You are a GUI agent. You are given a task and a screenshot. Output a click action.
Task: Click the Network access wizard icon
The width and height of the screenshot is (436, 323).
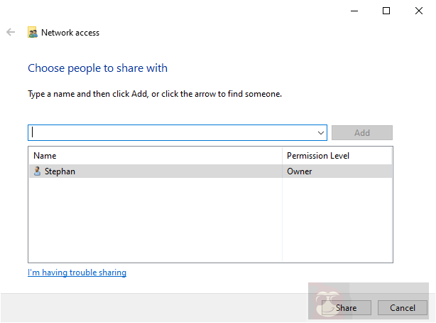(33, 33)
